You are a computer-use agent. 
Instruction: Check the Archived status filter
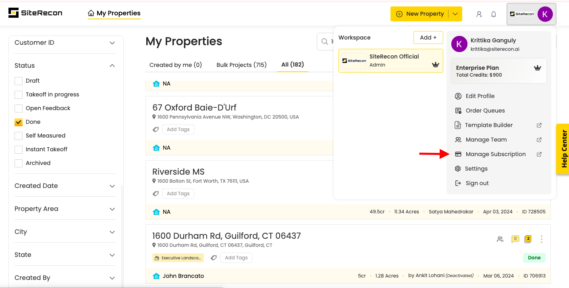tap(19, 163)
